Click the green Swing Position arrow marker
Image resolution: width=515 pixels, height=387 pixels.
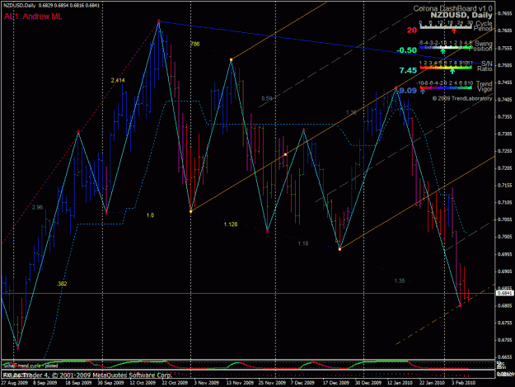[442, 51]
